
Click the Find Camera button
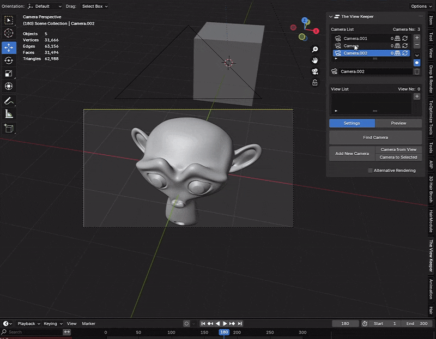(376, 137)
